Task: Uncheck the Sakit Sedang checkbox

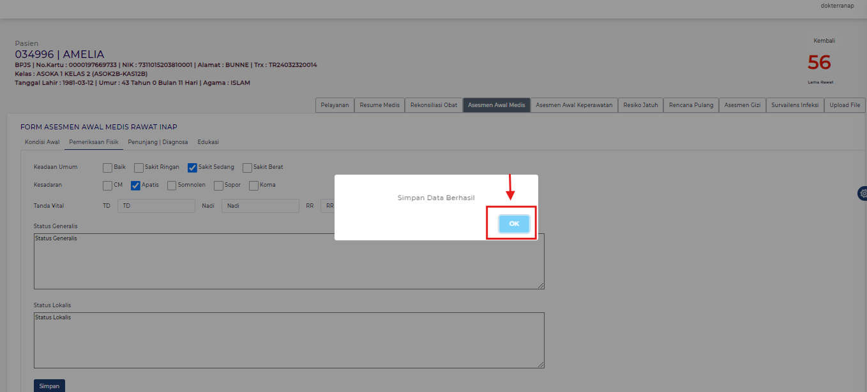Action: tap(192, 168)
